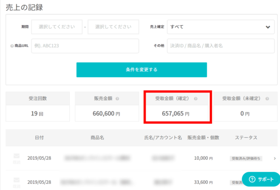Click the 657,065 円 confirmed amount

click(x=176, y=114)
